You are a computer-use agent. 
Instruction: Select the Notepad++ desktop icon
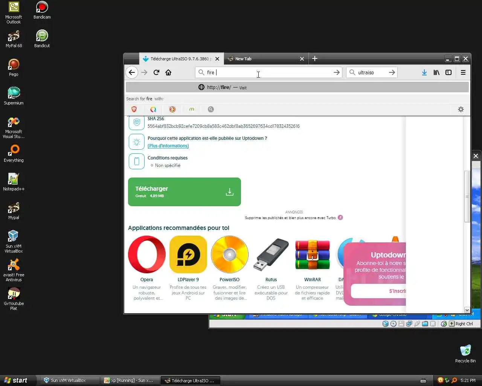point(14,182)
